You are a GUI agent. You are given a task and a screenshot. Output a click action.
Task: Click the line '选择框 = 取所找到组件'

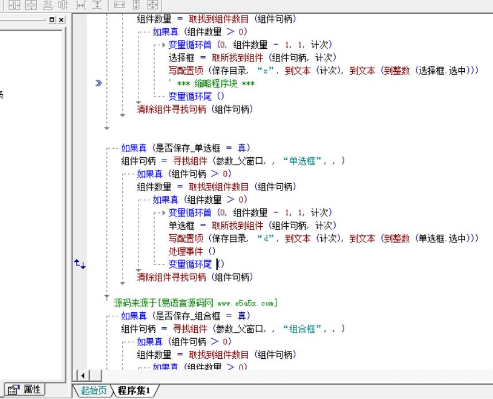(252, 57)
